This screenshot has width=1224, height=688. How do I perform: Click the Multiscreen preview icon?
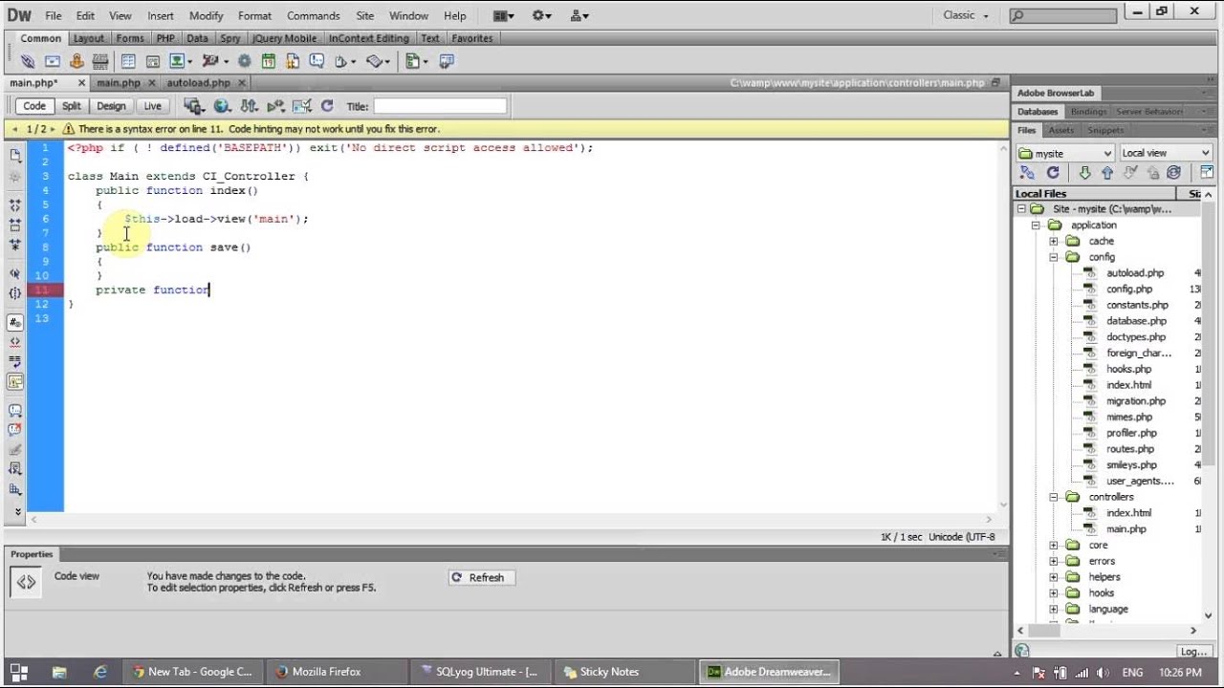pyautogui.click(x=195, y=106)
